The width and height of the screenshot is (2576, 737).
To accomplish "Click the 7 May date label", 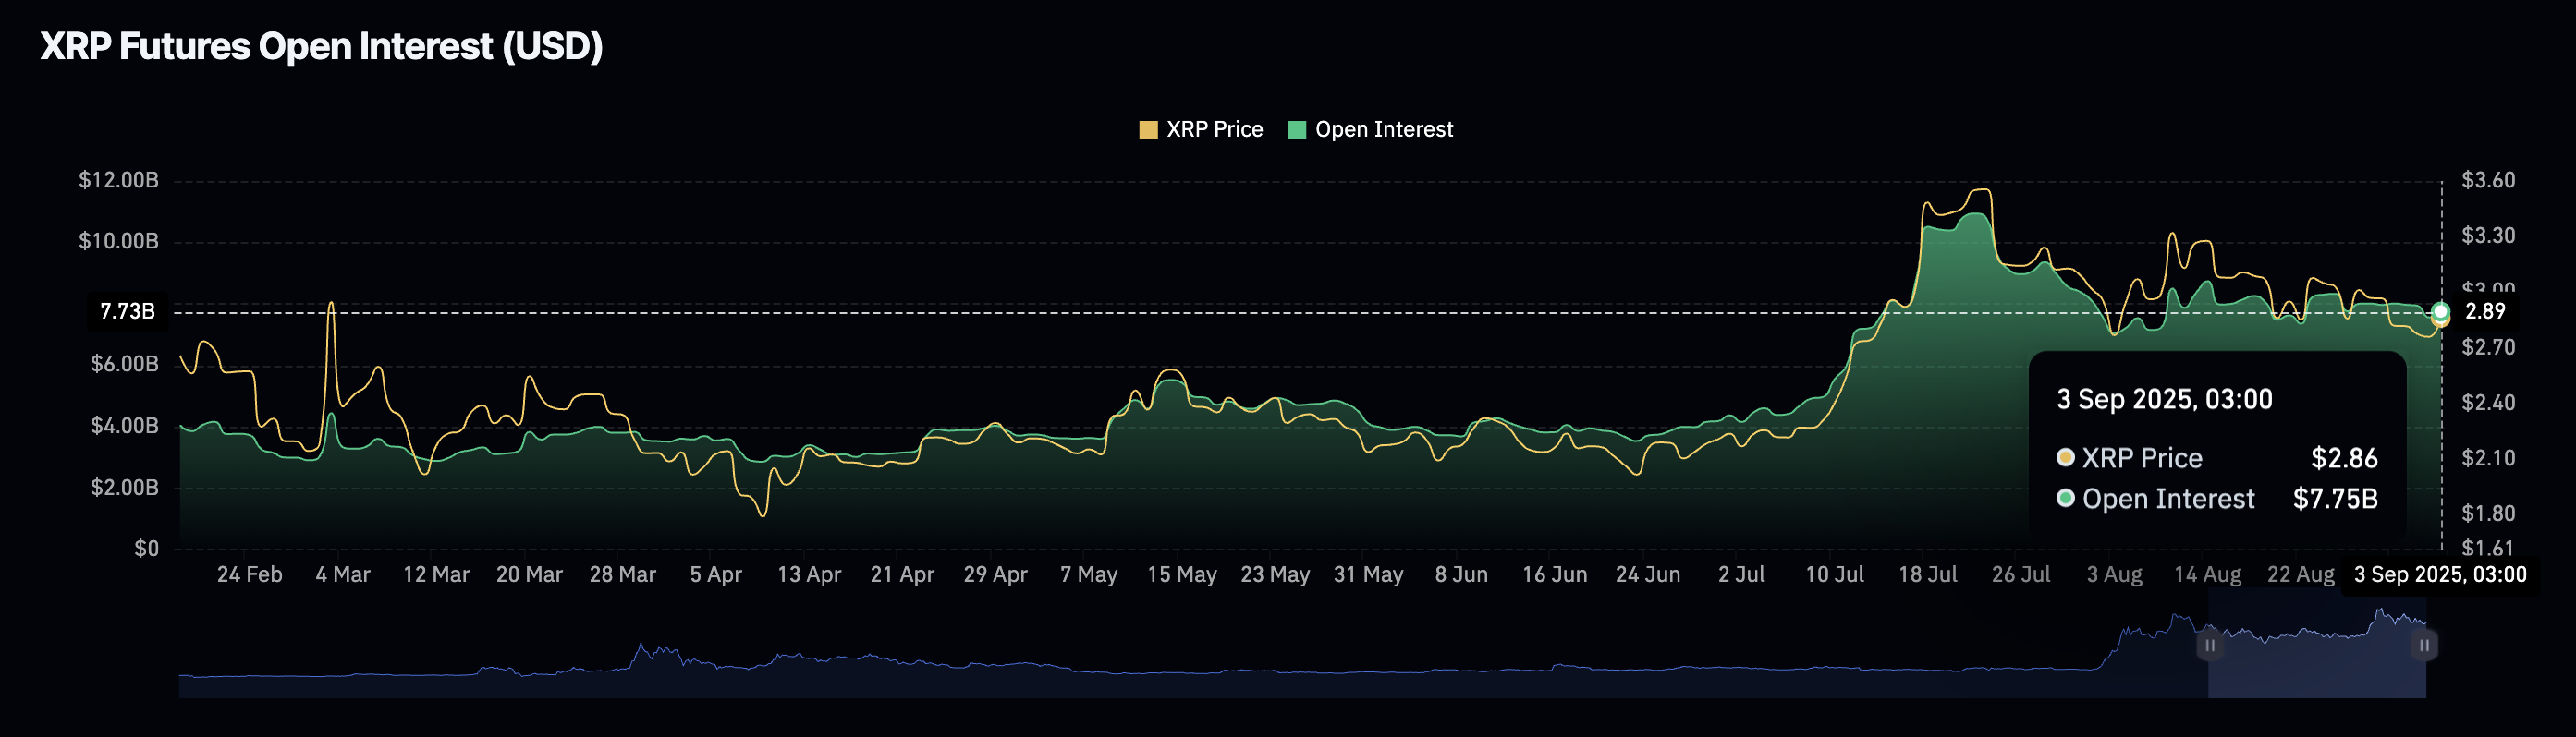I will click(1089, 575).
